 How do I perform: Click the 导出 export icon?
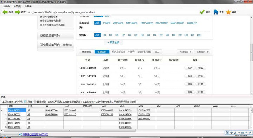[25, 102]
